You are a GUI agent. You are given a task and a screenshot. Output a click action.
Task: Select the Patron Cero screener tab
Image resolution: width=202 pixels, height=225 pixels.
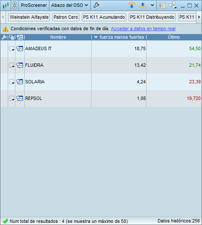coord(66,17)
